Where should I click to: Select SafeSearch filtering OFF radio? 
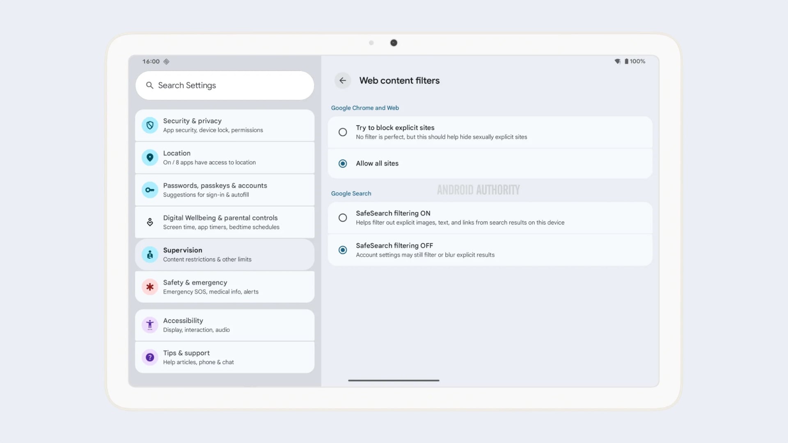pyautogui.click(x=343, y=250)
